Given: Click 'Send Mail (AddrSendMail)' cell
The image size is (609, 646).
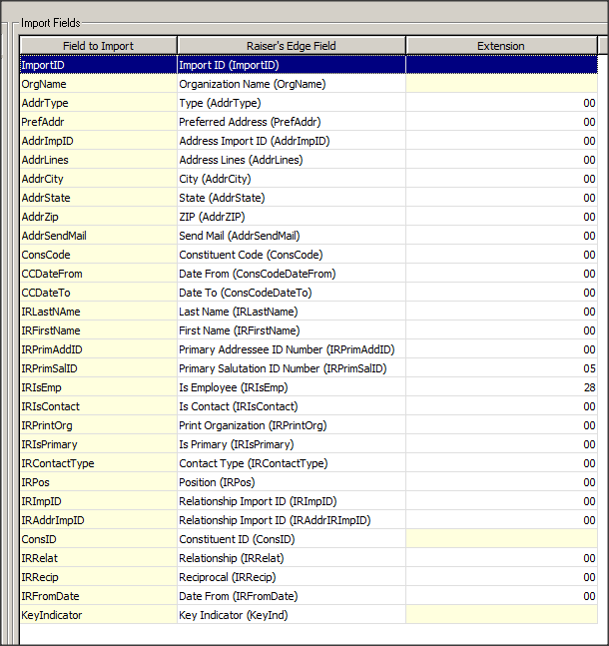Looking at the screenshot, I should tap(292, 236).
